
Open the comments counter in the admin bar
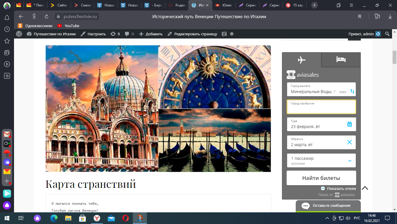tap(129, 34)
